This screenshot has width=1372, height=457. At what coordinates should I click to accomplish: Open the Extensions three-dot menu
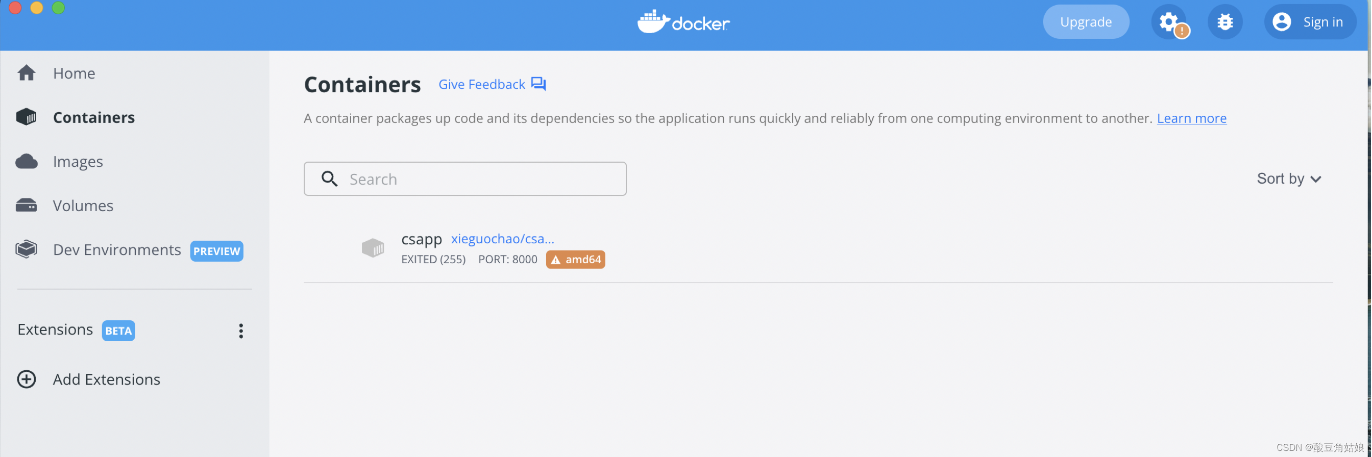(241, 331)
